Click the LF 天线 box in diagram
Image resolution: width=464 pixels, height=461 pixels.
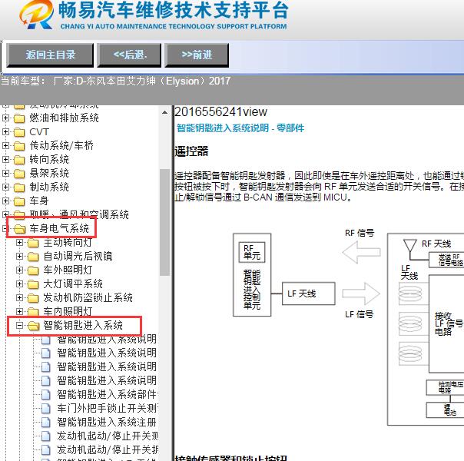pyautogui.click(x=309, y=294)
